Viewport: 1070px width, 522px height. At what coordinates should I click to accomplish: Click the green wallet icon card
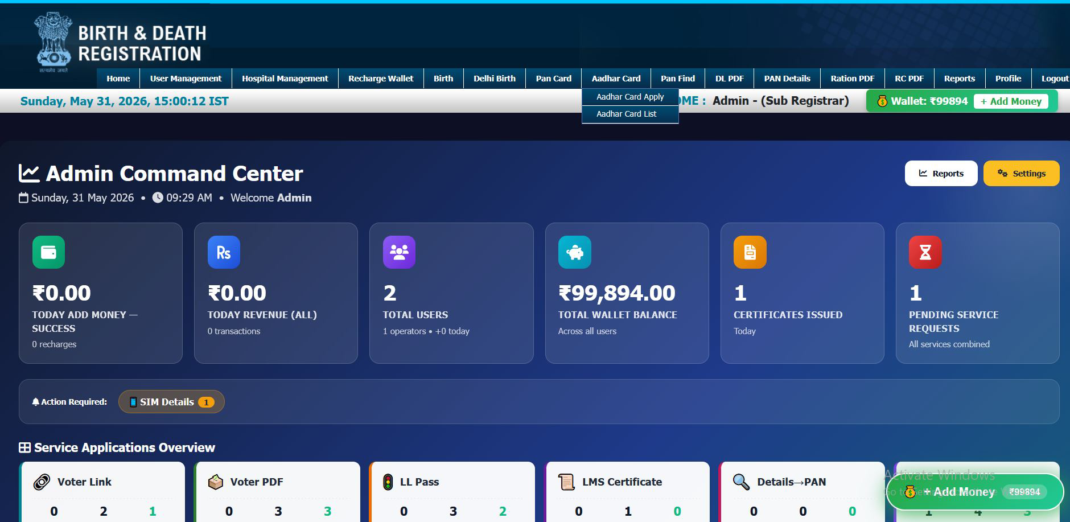48,252
